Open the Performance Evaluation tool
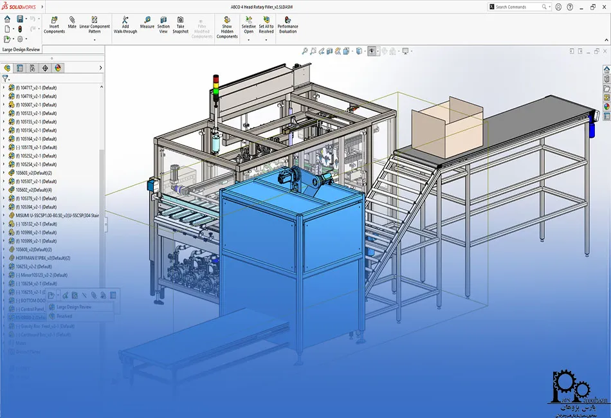Viewport: 611px width, 418px height. pos(287,24)
